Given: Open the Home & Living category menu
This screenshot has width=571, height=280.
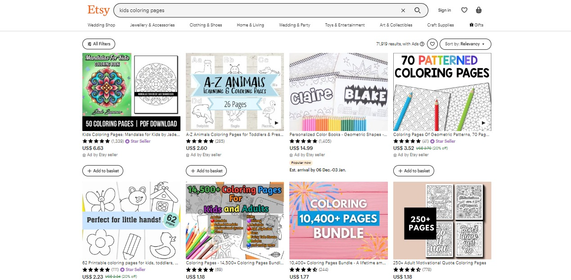Looking at the screenshot, I should tap(251, 25).
